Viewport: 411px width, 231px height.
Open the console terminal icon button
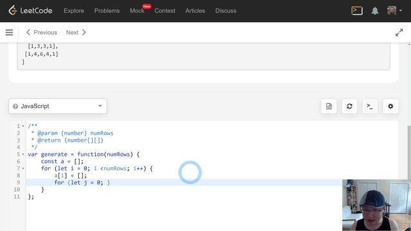(370, 106)
